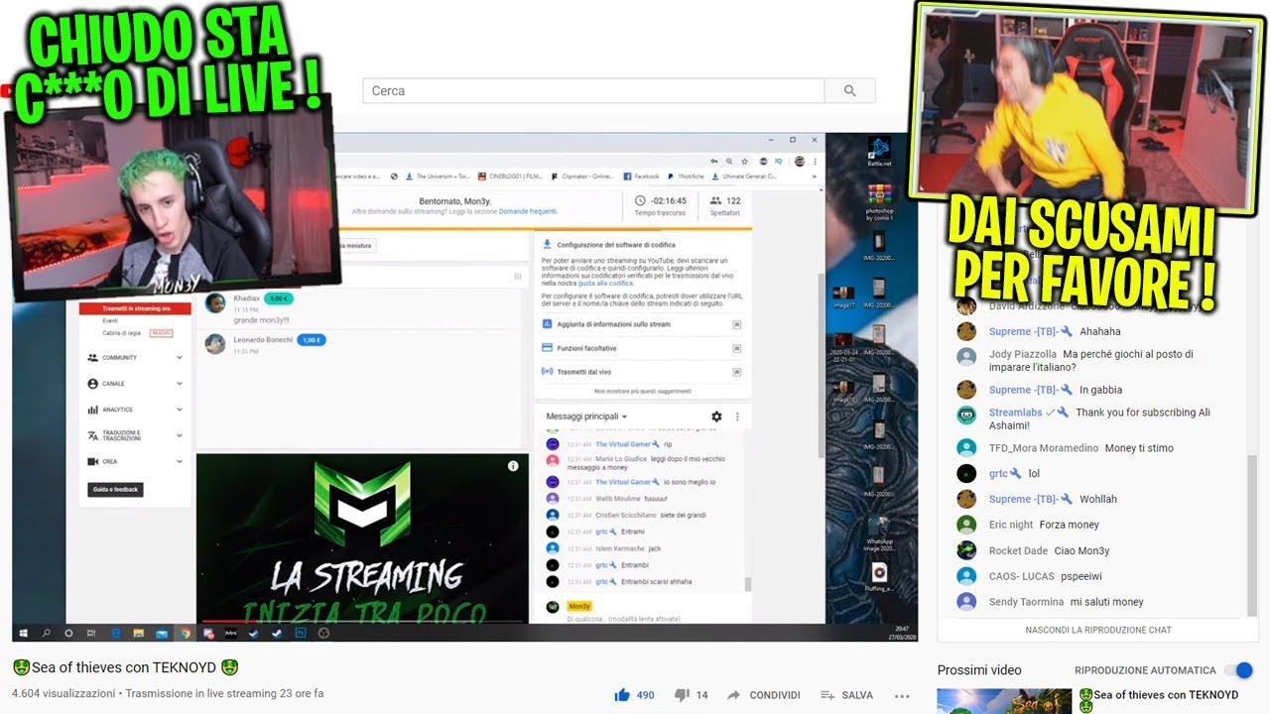Screen dimensions: 1270x714
Task: Focus the Cerca search field
Action: (x=593, y=90)
